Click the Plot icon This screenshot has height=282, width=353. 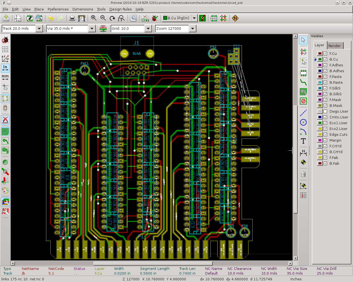click(82, 18)
